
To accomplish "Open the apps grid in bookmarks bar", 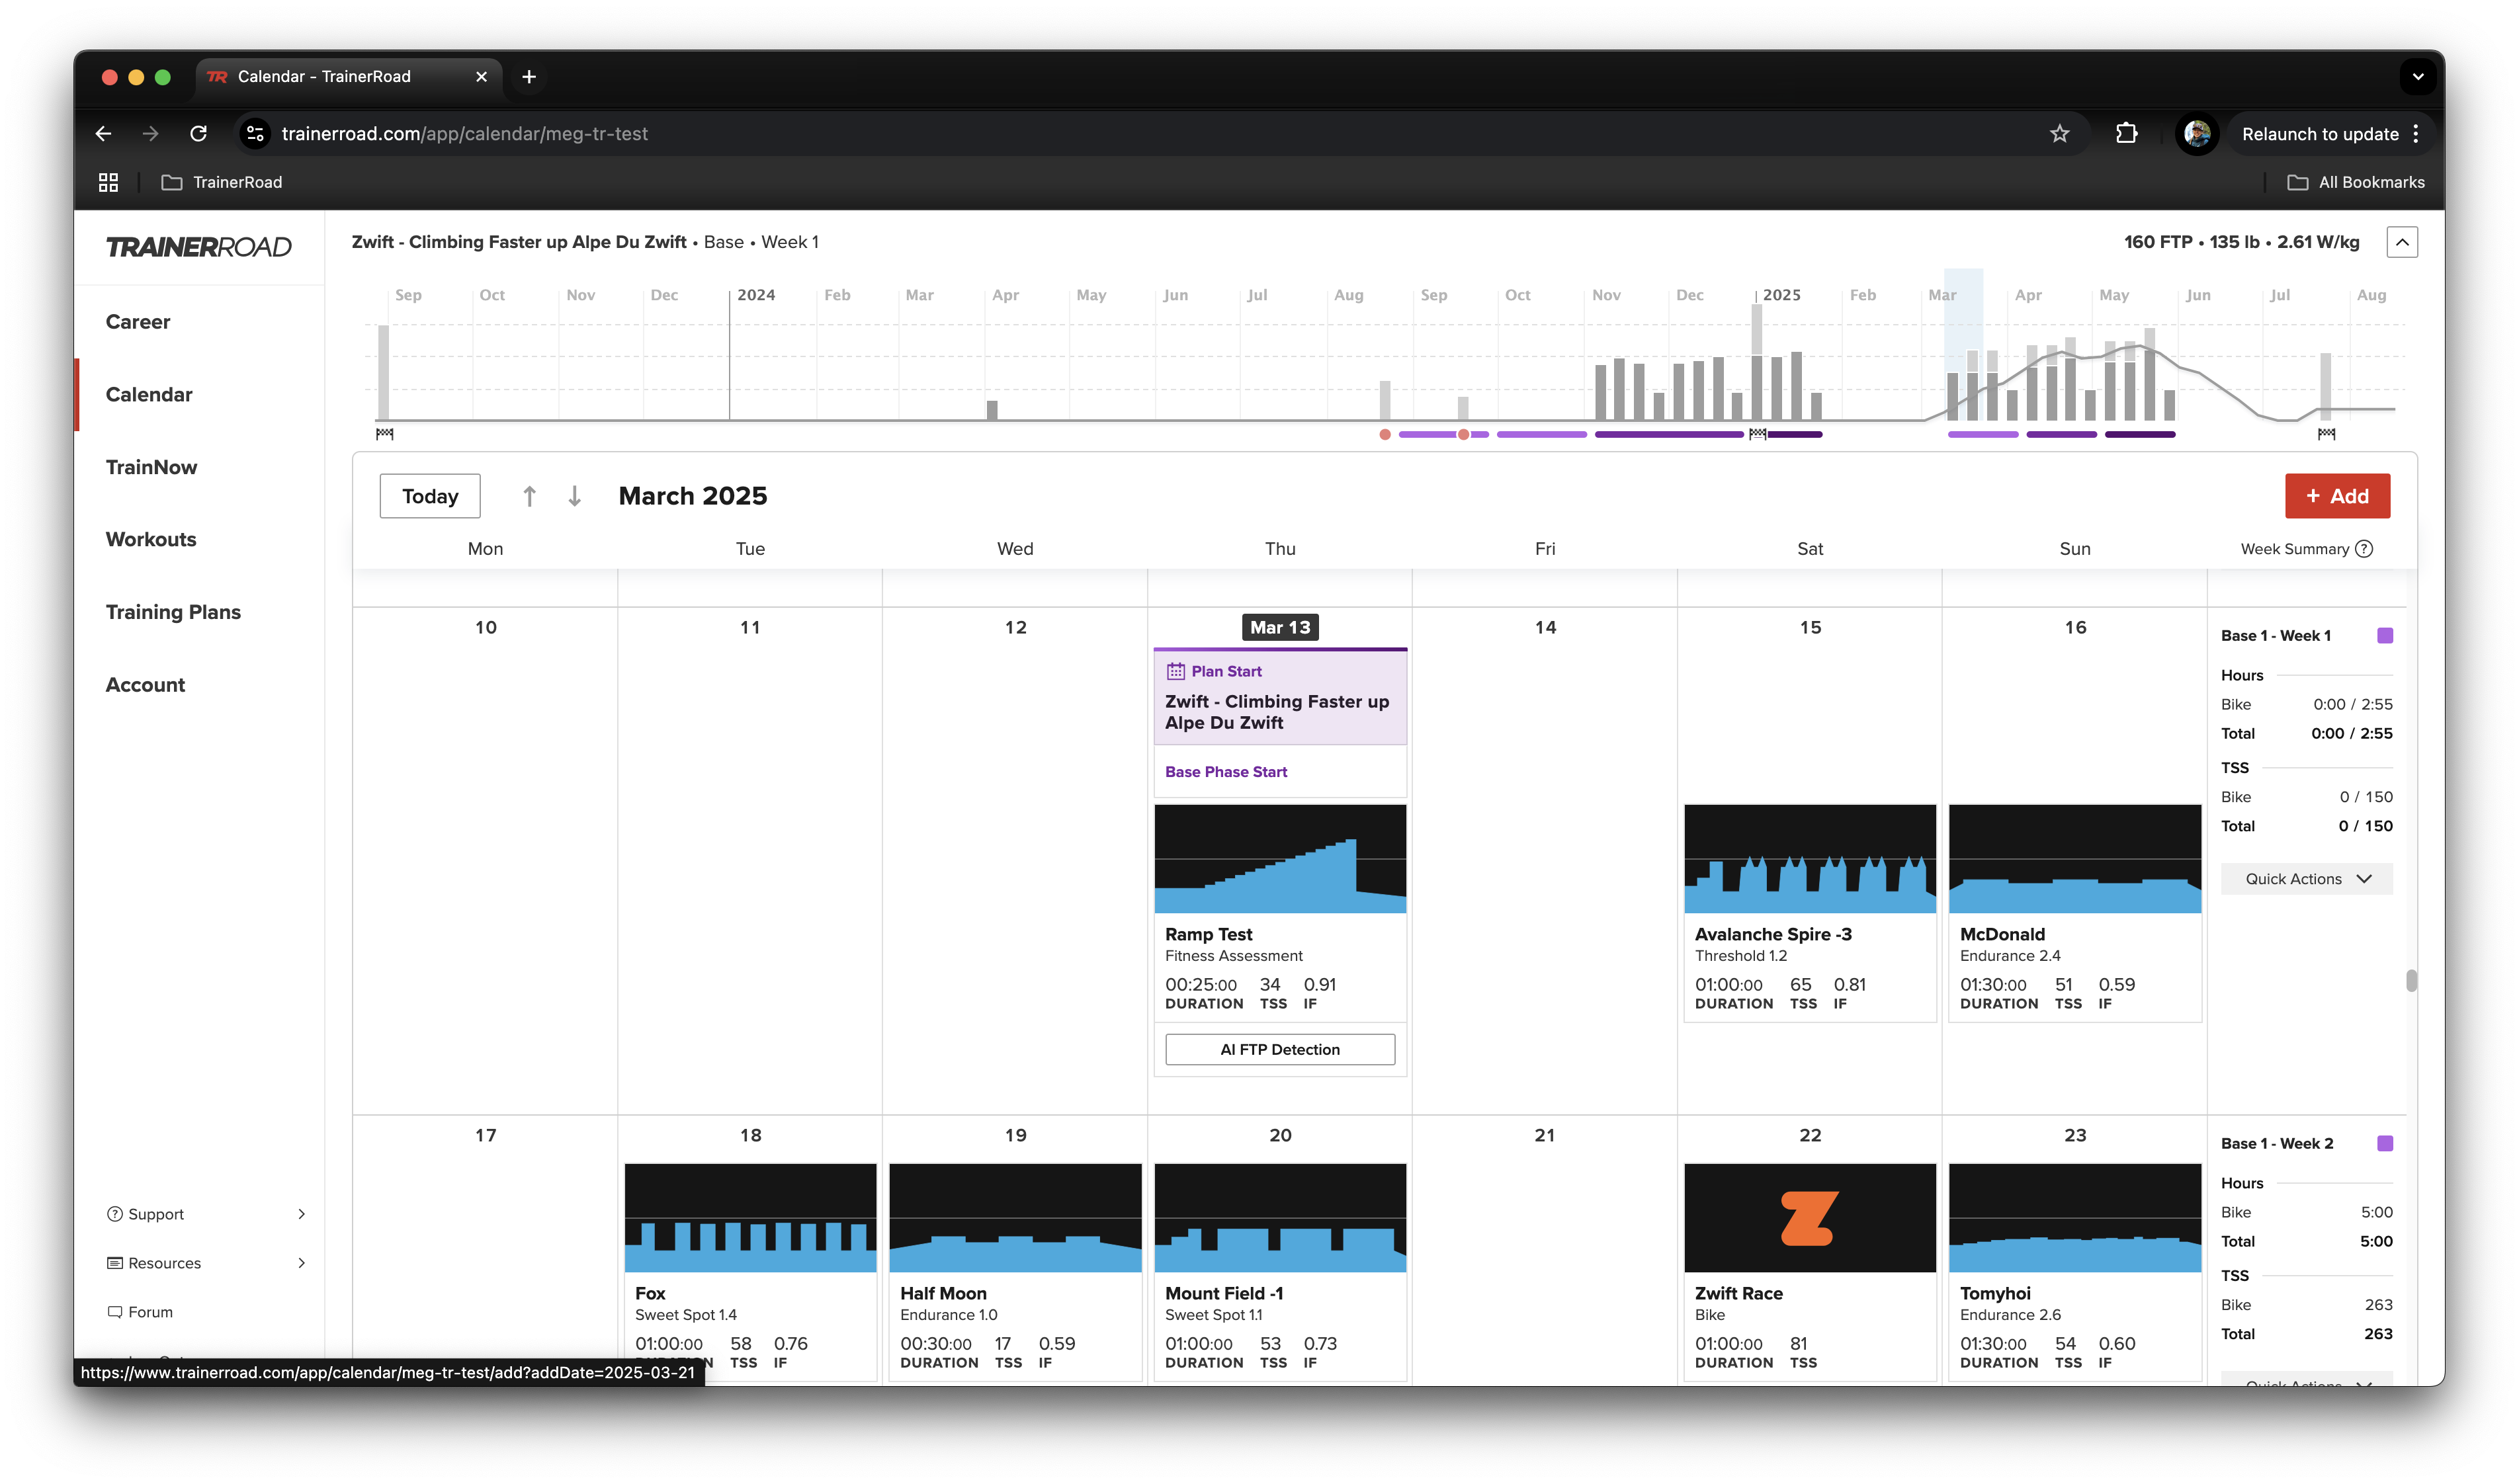I will [108, 182].
